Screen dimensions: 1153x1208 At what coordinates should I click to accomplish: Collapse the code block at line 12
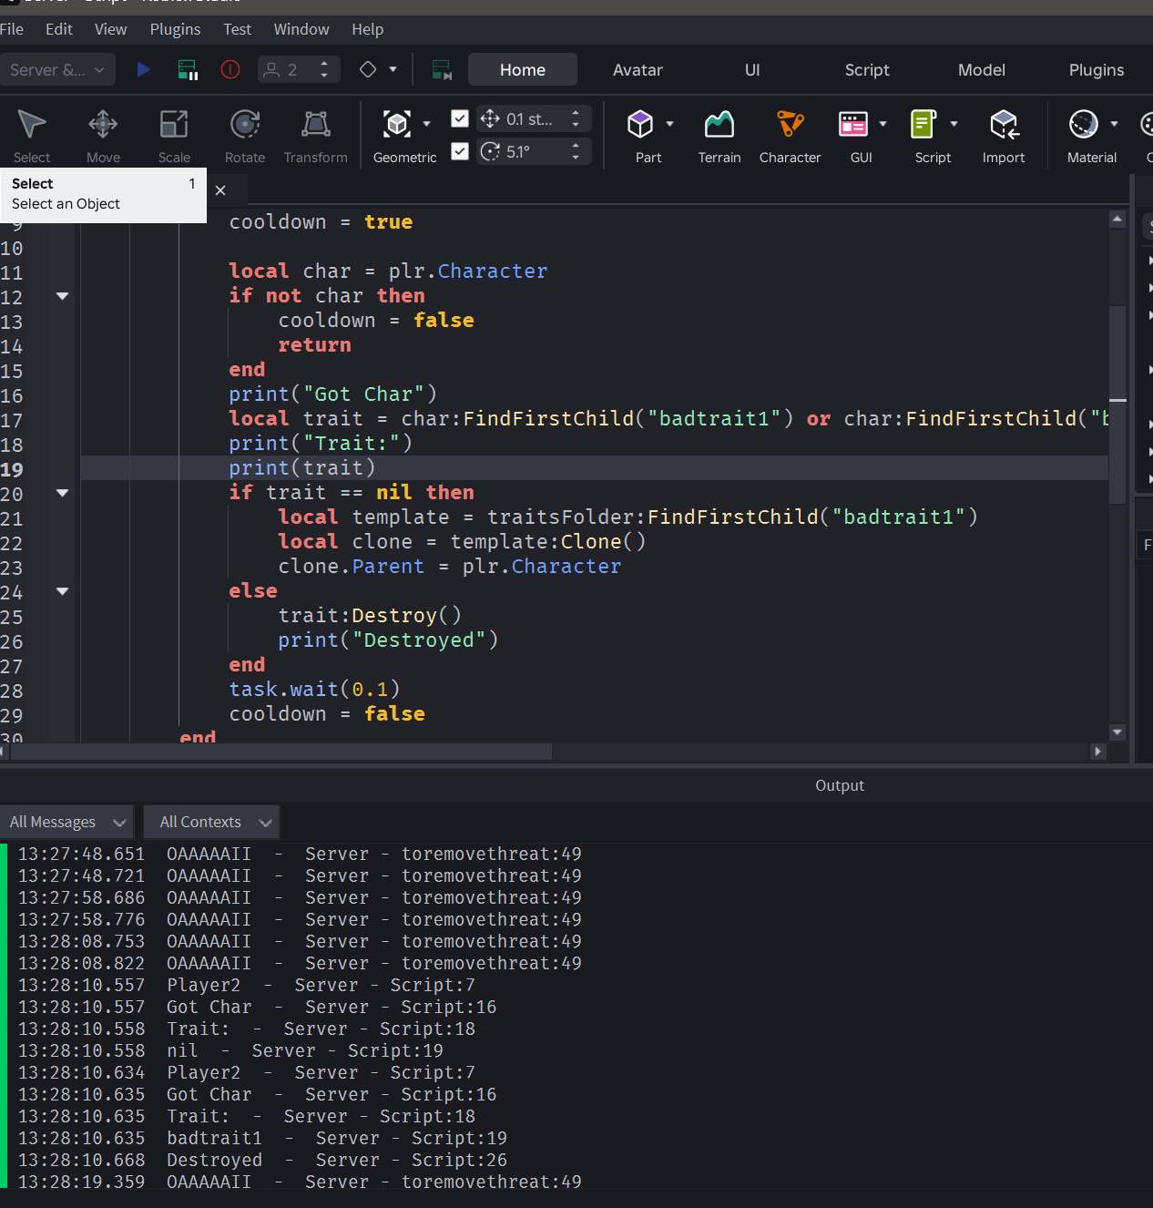pos(62,296)
